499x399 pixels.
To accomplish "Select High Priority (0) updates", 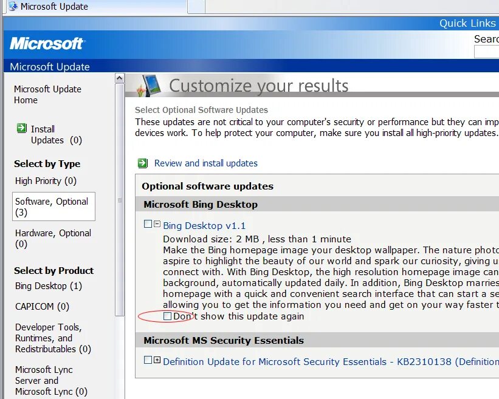I will 46,181.
